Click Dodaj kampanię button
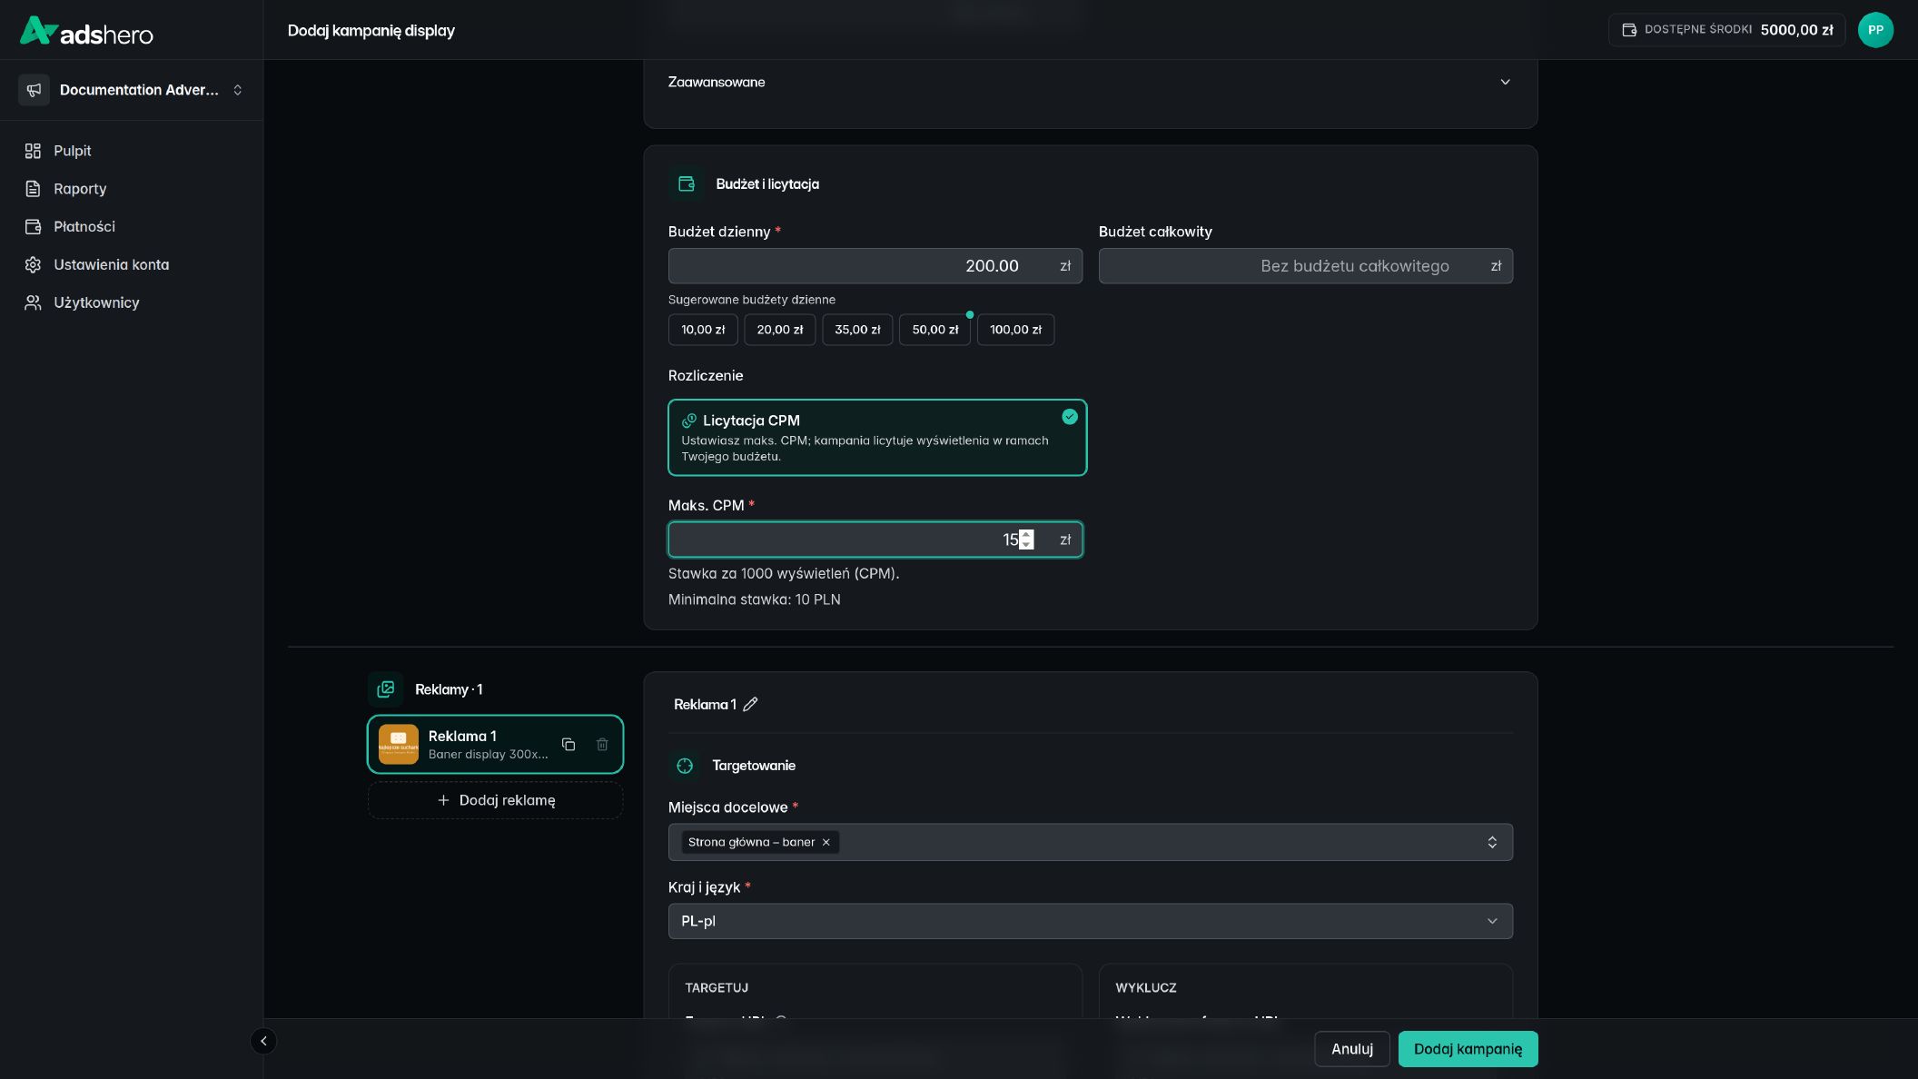Screen dimensions: 1918x1079 pyautogui.click(x=1468, y=1049)
